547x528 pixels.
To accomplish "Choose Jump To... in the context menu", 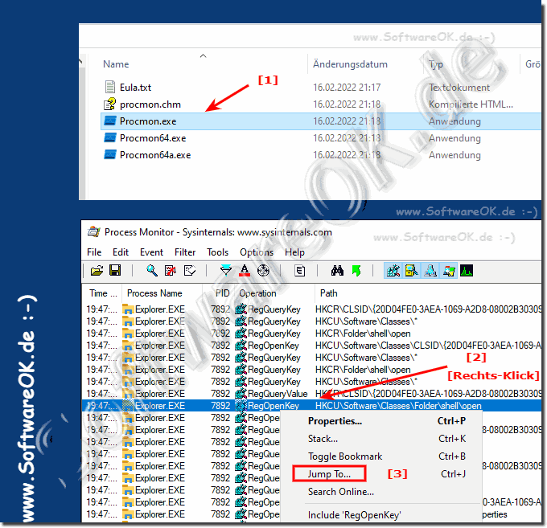I will (381, 474).
